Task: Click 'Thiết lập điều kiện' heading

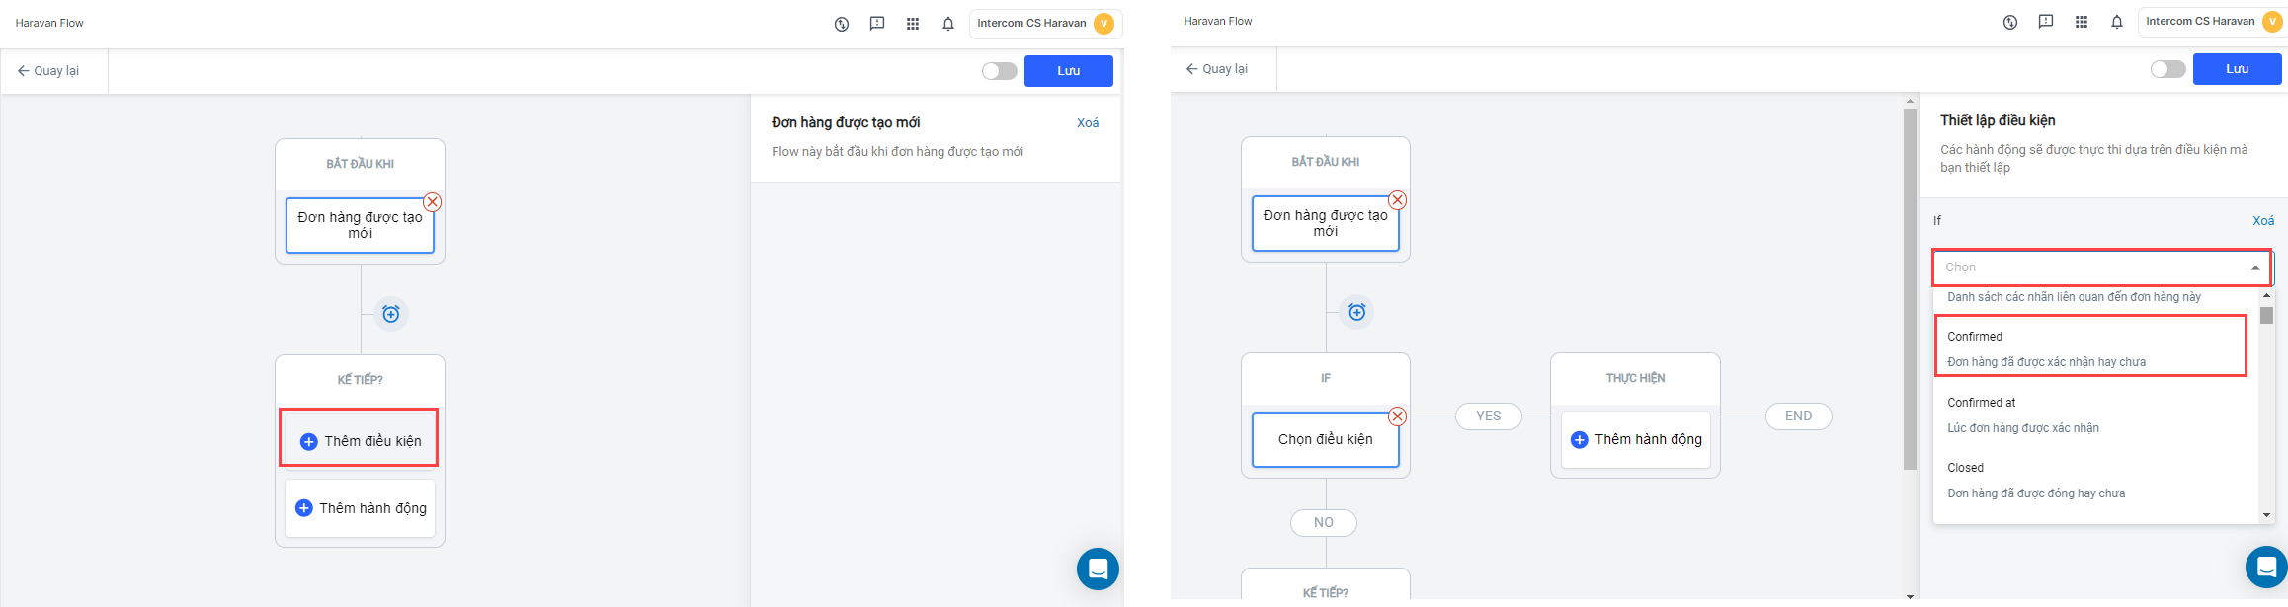Action: (x=1998, y=120)
